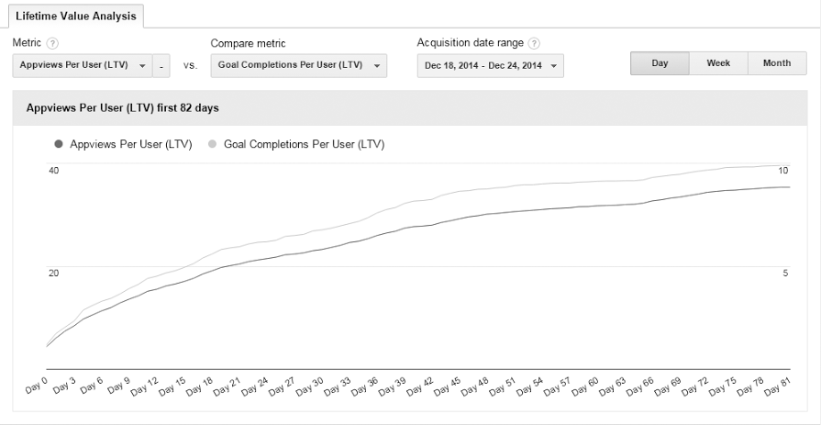Click the help icon beside Acquisition date range

[x=534, y=43]
